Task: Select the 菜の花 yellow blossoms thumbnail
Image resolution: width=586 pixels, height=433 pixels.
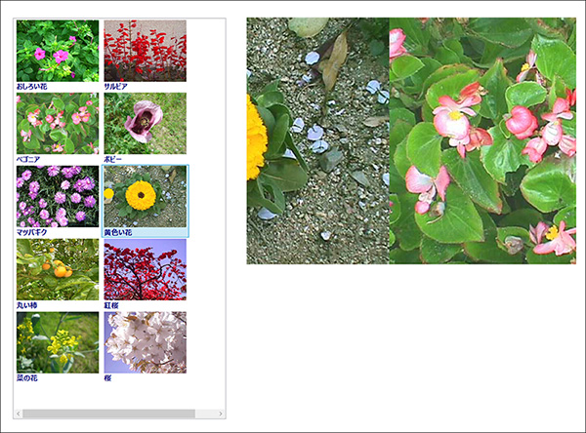Action: tap(58, 342)
